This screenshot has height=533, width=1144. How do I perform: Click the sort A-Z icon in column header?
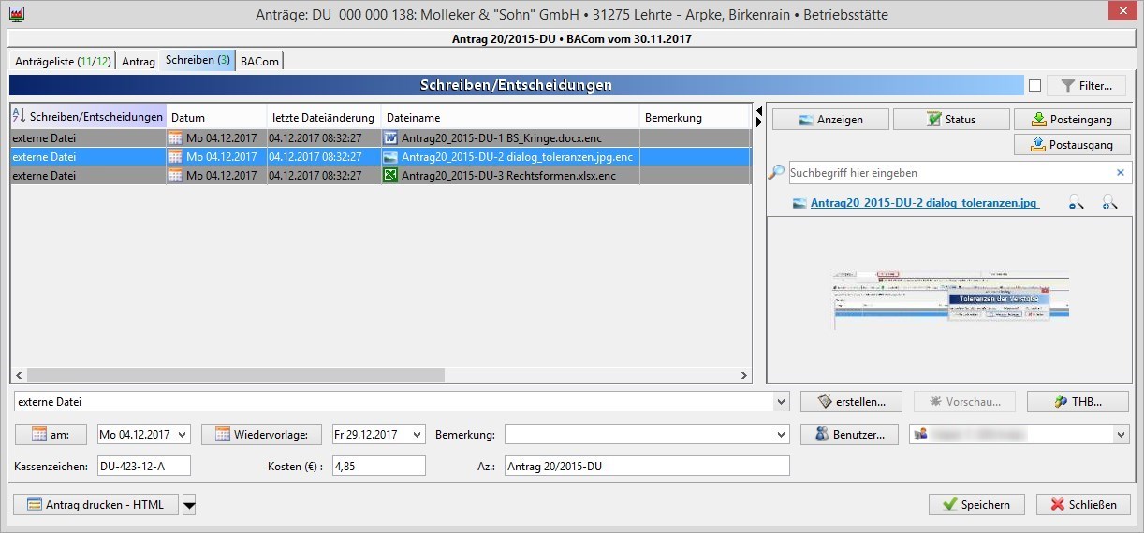pyautogui.click(x=19, y=117)
